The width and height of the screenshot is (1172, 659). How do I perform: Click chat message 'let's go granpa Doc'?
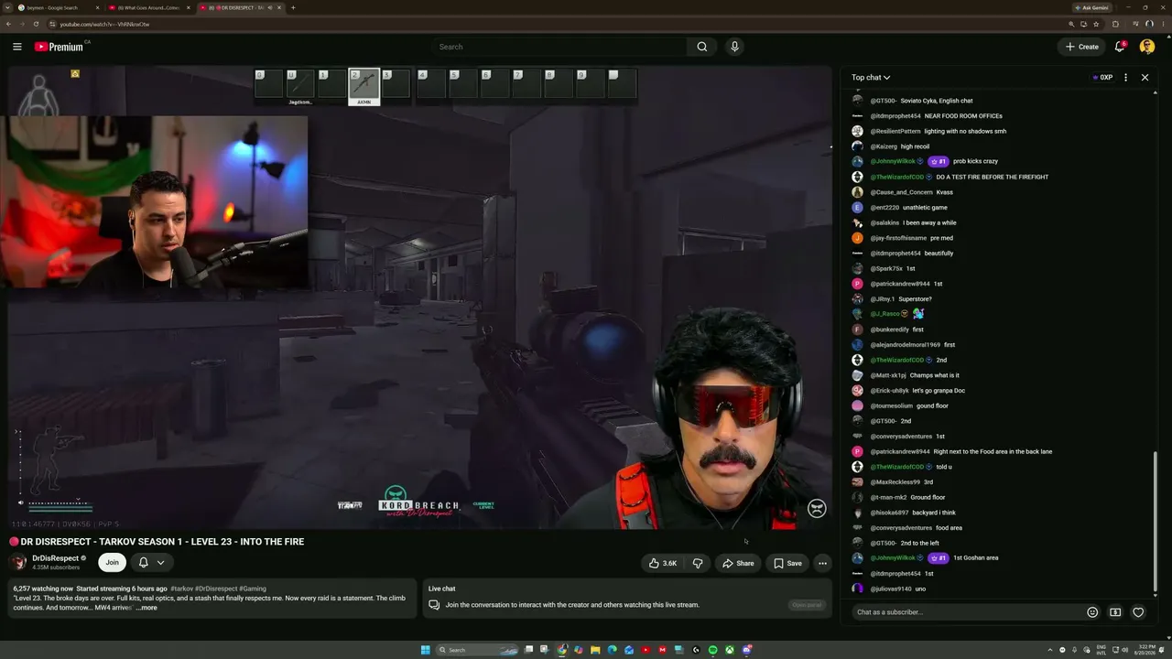(939, 391)
